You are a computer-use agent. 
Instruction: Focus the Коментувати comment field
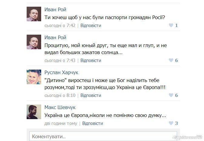coord(103,136)
